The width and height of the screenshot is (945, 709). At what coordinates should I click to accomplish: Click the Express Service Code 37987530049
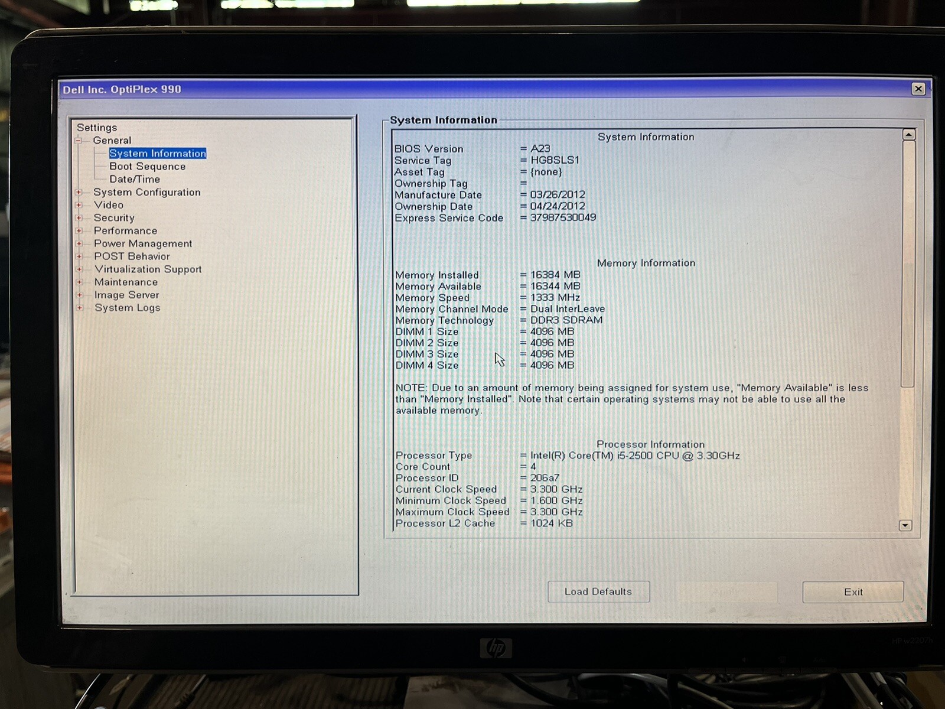(x=563, y=217)
